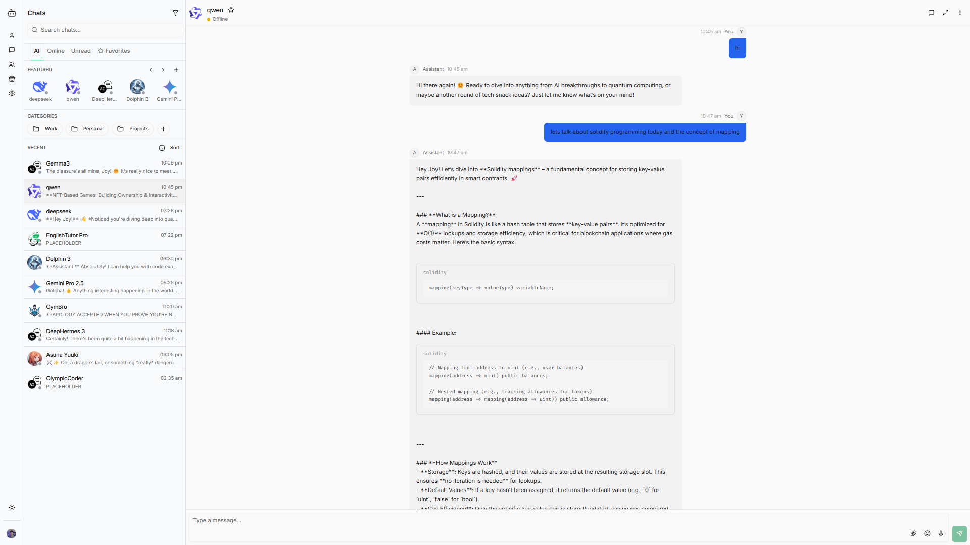Open the Asuna Yuuki chat
Viewport: 970px width, 545px height.
(x=105, y=358)
